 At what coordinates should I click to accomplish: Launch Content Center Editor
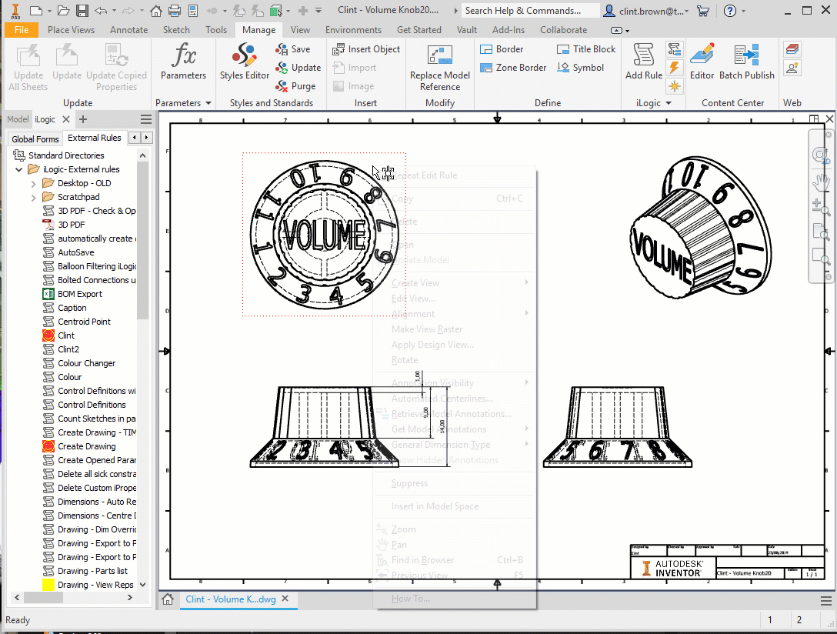click(x=702, y=62)
